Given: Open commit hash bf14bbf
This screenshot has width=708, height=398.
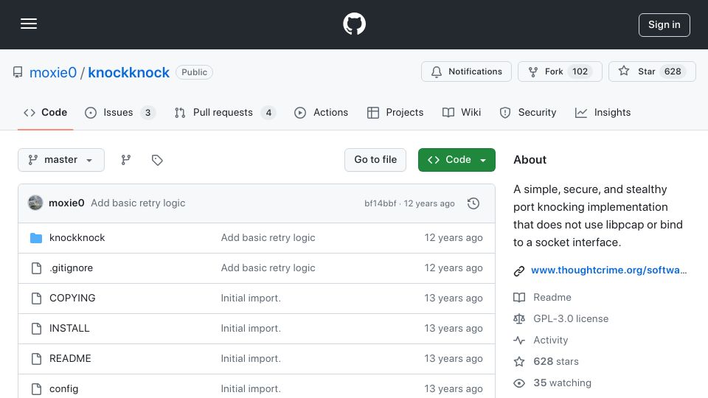Looking at the screenshot, I should tap(381, 203).
